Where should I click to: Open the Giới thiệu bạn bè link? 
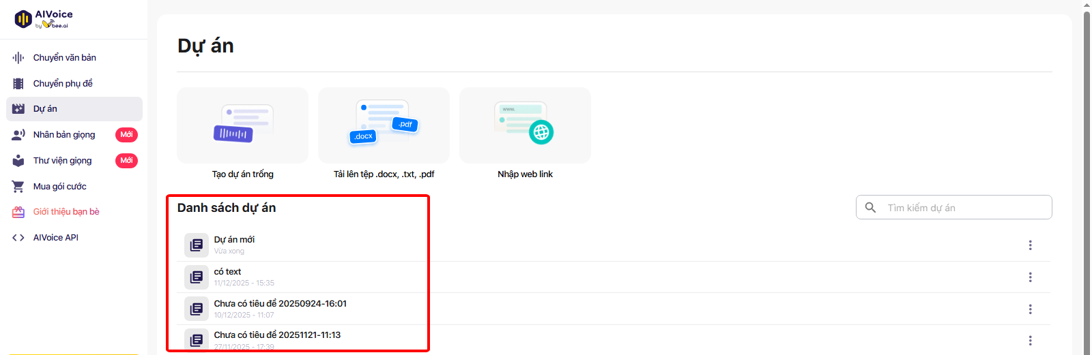pos(66,212)
